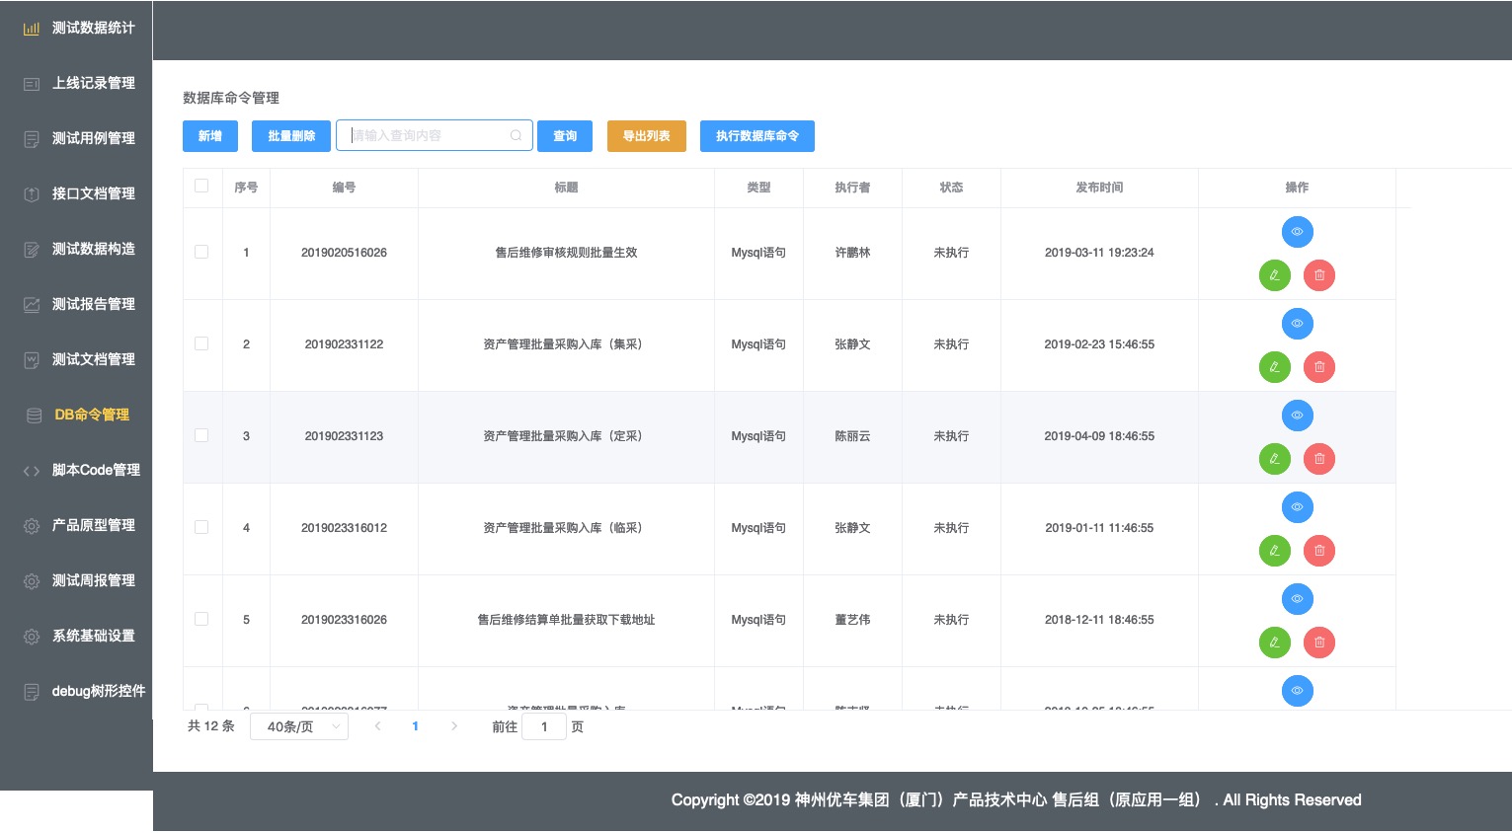
Task: Click red delete icon for row 2019020516026
Action: coord(1319,275)
